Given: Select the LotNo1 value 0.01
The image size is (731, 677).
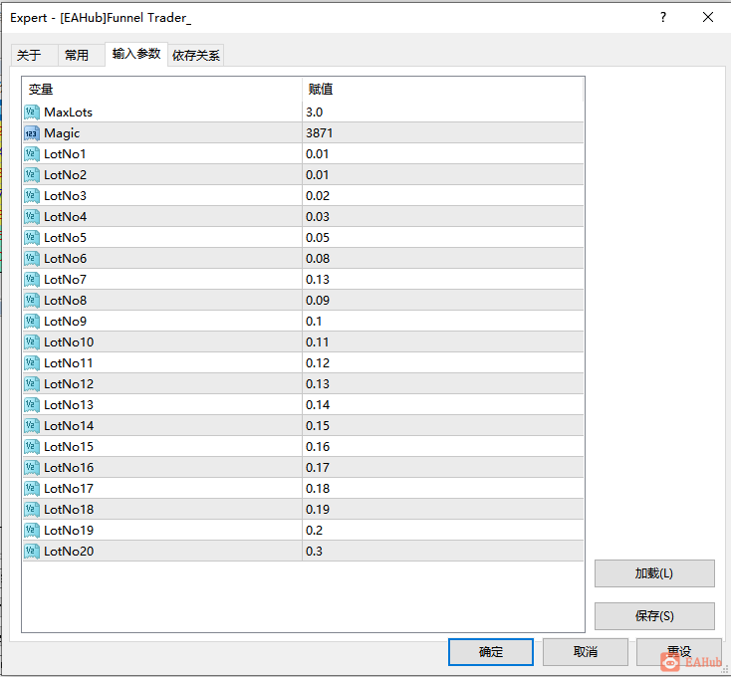Looking at the screenshot, I should (x=317, y=154).
